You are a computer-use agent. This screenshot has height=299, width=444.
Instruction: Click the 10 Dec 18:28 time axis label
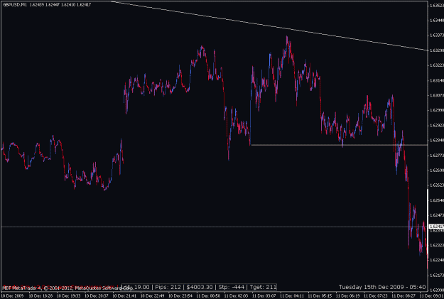tap(40, 295)
